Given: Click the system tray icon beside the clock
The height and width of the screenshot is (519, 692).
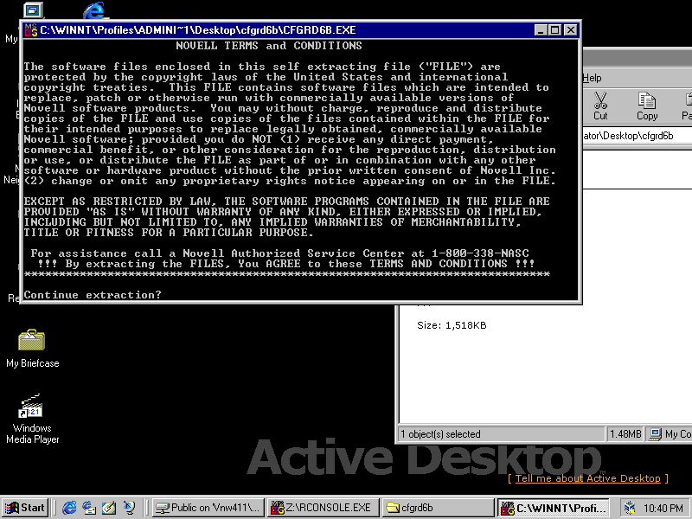Looking at the screenshot, I should pyautogui.click(x=631, y=508).
